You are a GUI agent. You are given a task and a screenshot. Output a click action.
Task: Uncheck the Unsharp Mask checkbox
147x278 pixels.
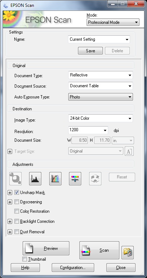click(17, 193)
